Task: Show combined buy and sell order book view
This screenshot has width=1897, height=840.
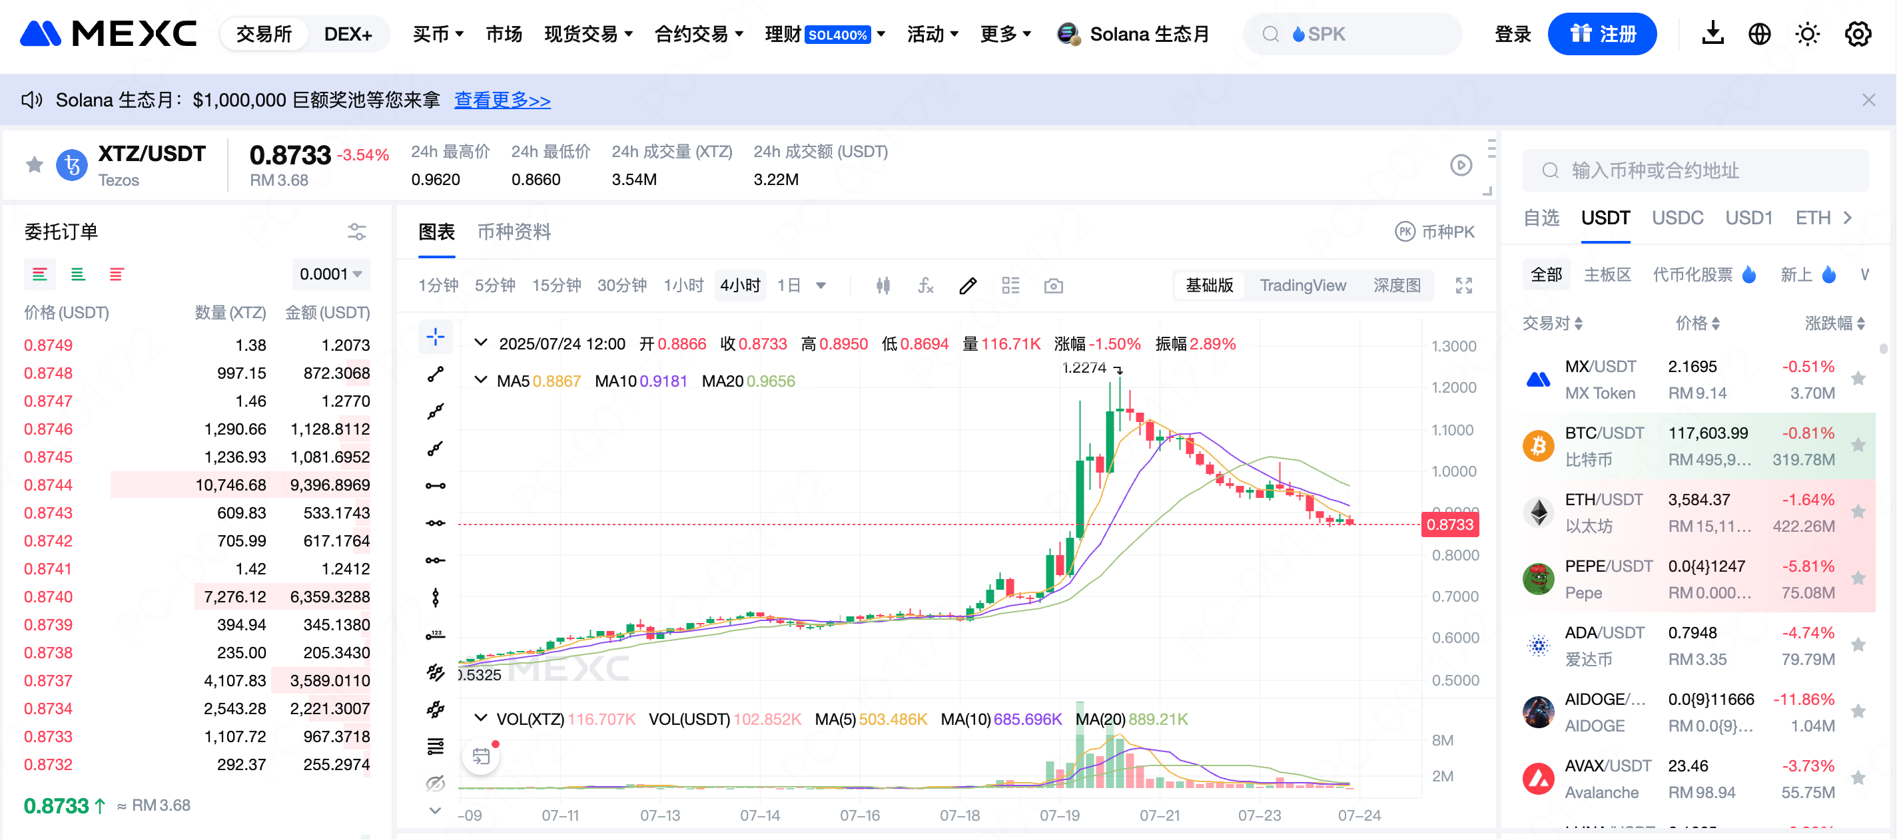Action: [40, 275]
